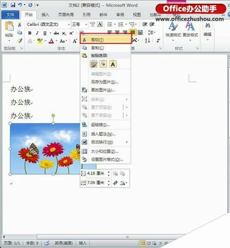Choose Save as Picture (另存为图片) in the menu
The width and height of the screenshot is (230, 248).
point(106,82)
